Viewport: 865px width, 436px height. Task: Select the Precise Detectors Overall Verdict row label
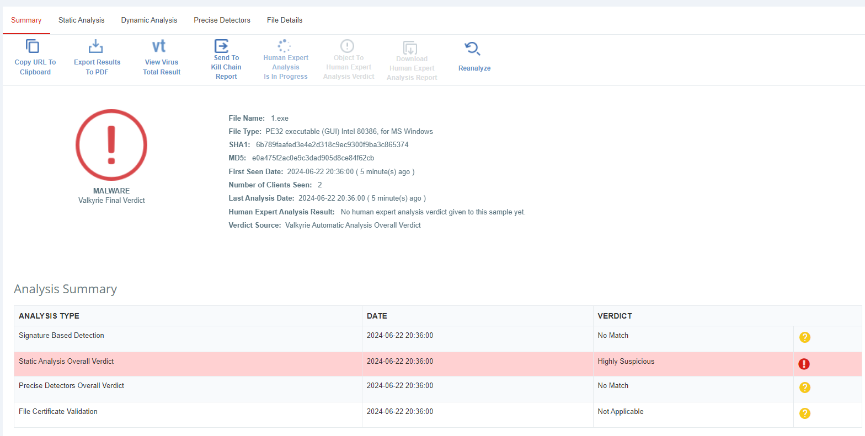pyautogui.click(x=71, y=385)
